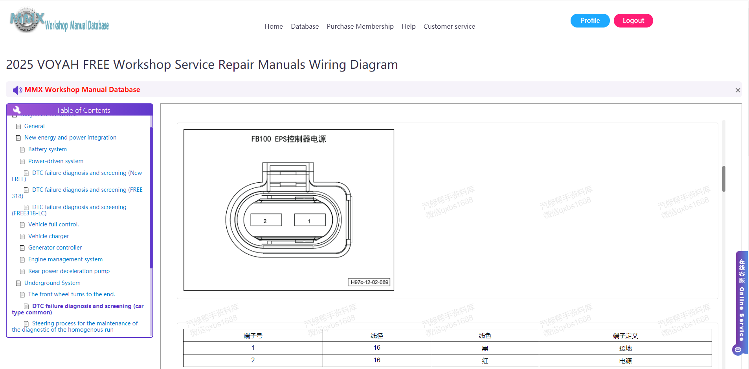Click the page icon next to Battery system
The width and height of the screenshot is (749, 369).
pos(22,150)
